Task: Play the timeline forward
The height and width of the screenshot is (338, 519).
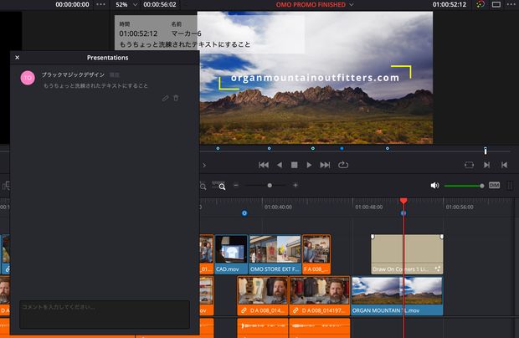Action: click(309, 165)
